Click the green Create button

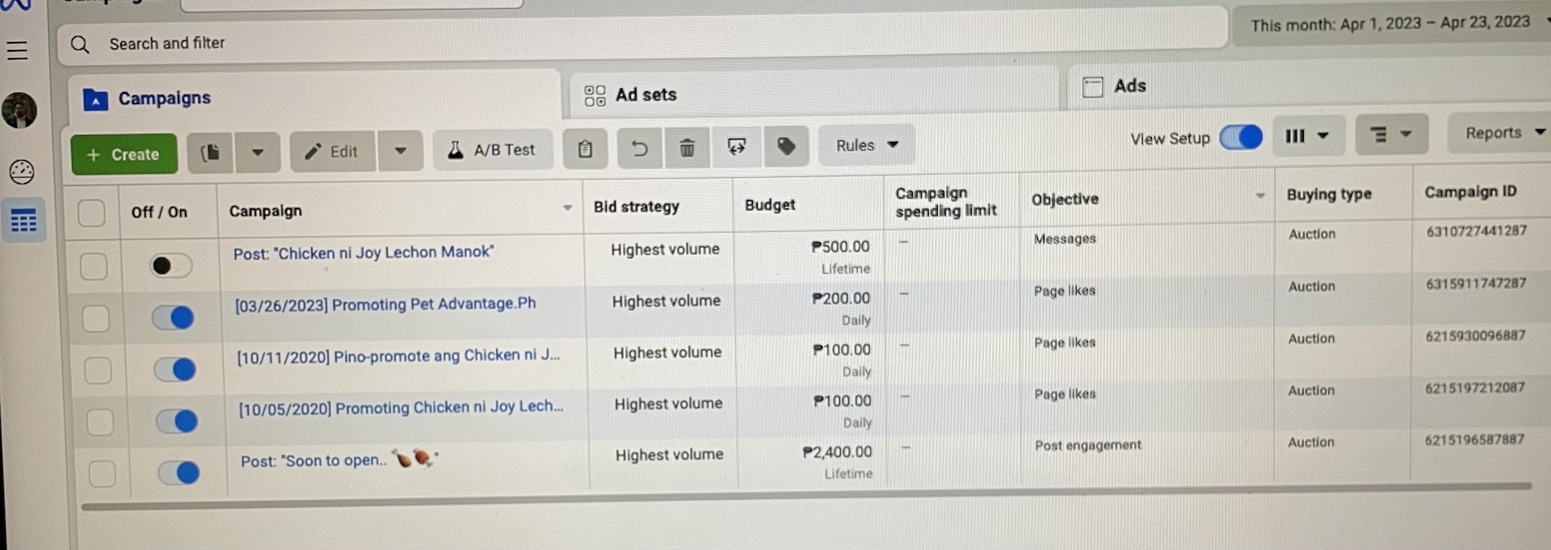coord(124,154)
